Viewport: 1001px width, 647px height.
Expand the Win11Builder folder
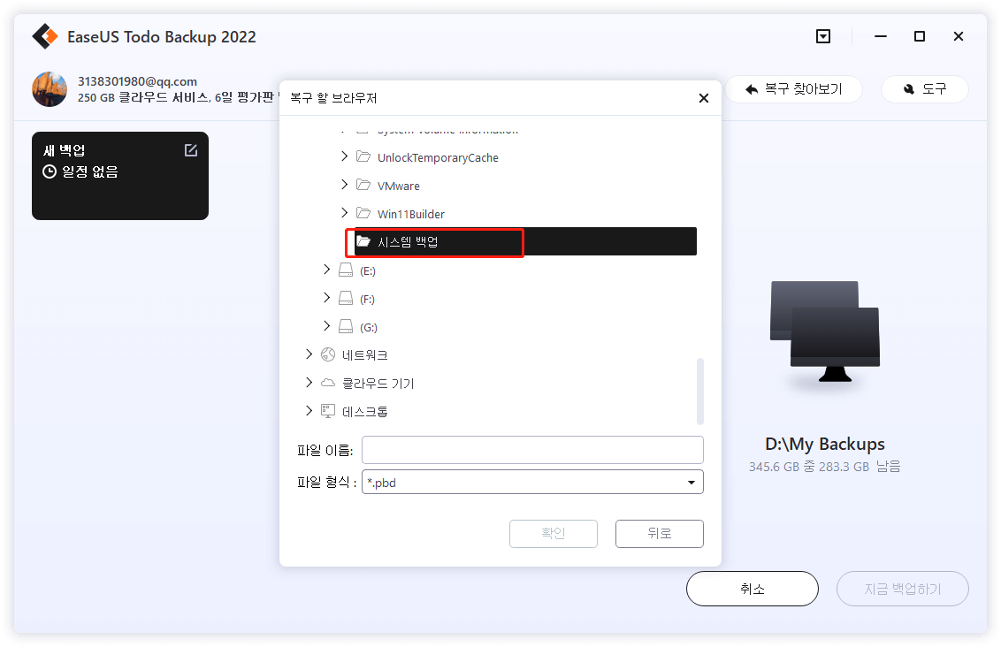click(344, 213)
